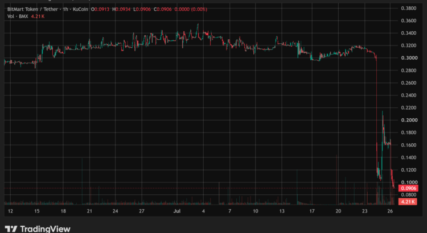The image size is (427, 233).
Task: Click the TradingView logo
Action: [38, 229]
